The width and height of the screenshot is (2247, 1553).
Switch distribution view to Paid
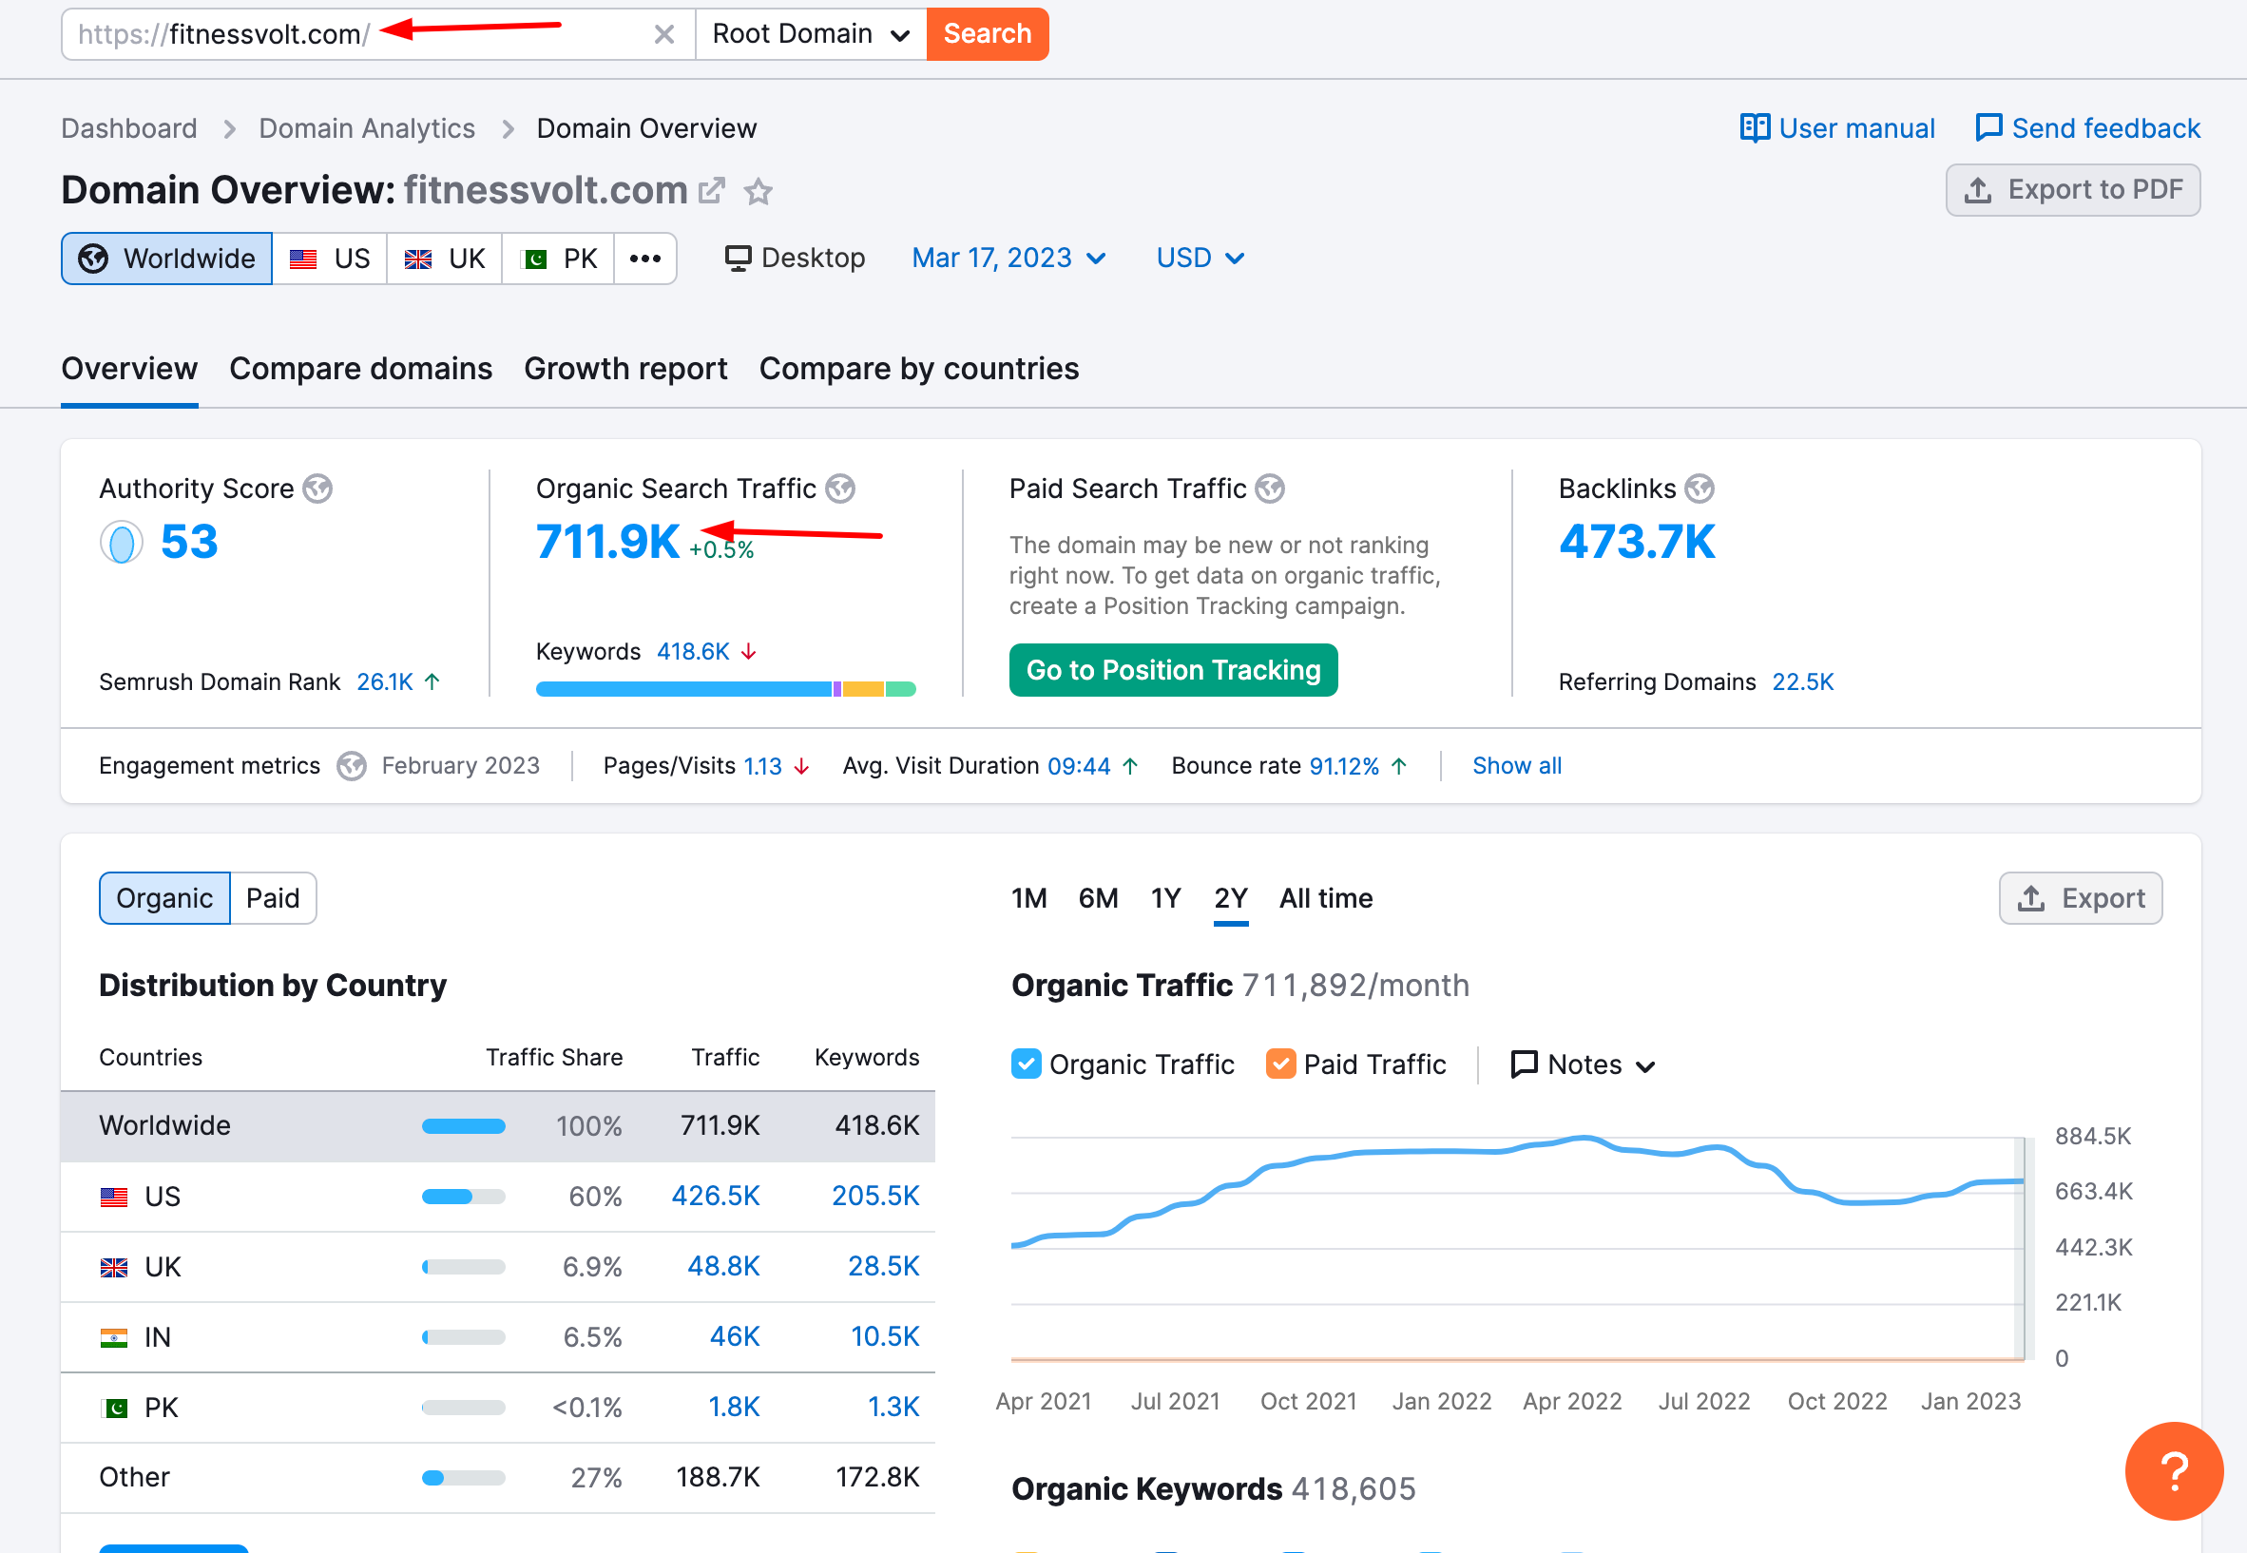pyautogui.click(x=274, y=898)
